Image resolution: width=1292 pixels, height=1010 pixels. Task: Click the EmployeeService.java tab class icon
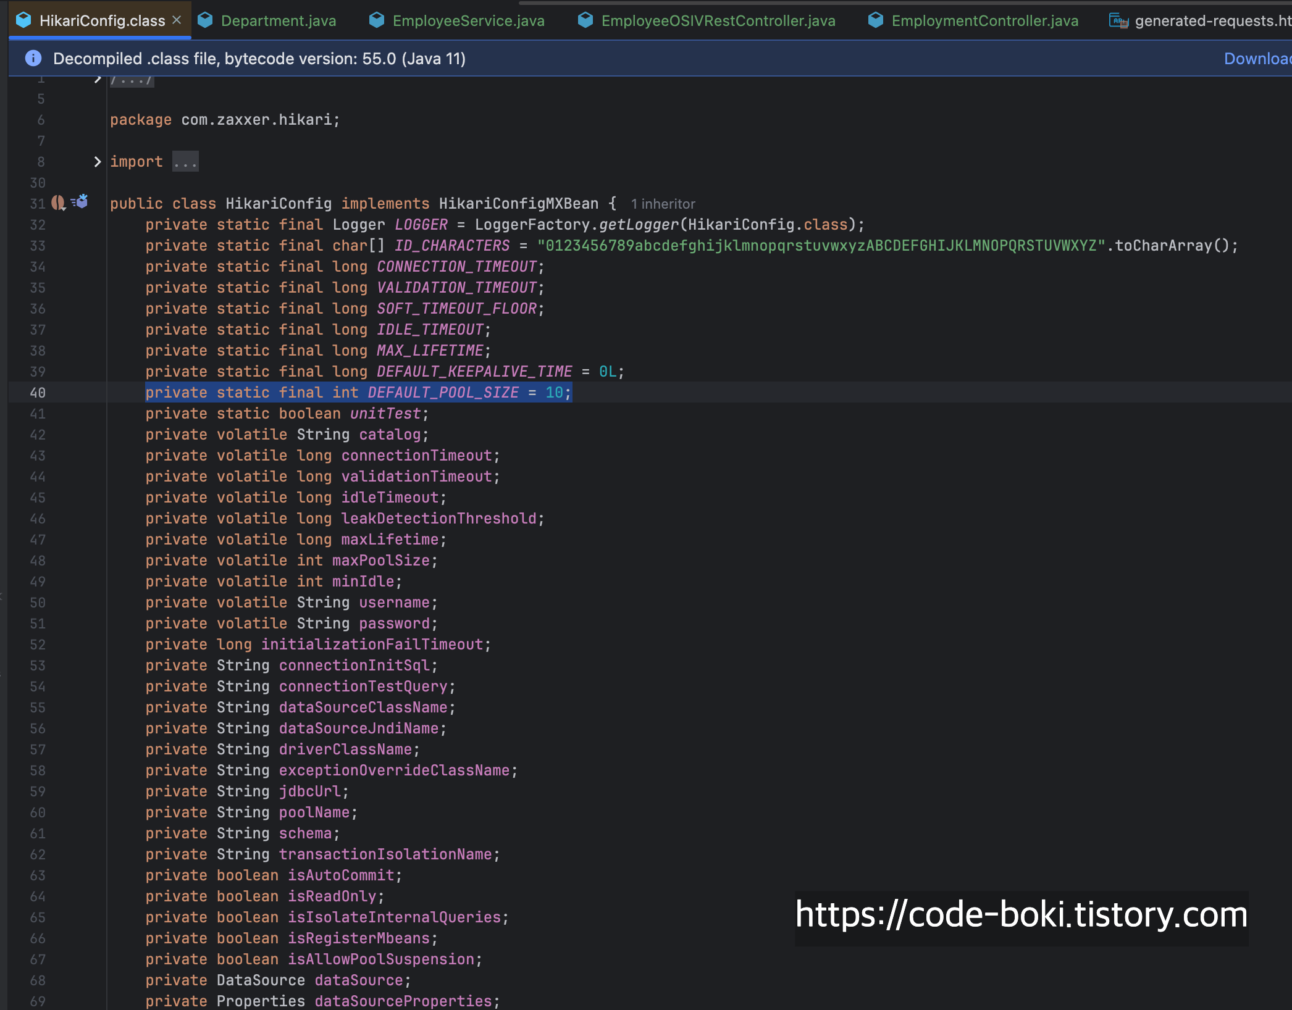click(377, 20)
